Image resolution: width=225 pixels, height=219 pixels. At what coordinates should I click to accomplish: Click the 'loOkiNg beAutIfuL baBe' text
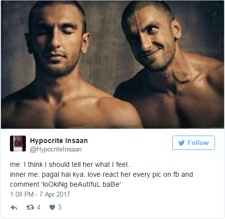tap(81, 184)
